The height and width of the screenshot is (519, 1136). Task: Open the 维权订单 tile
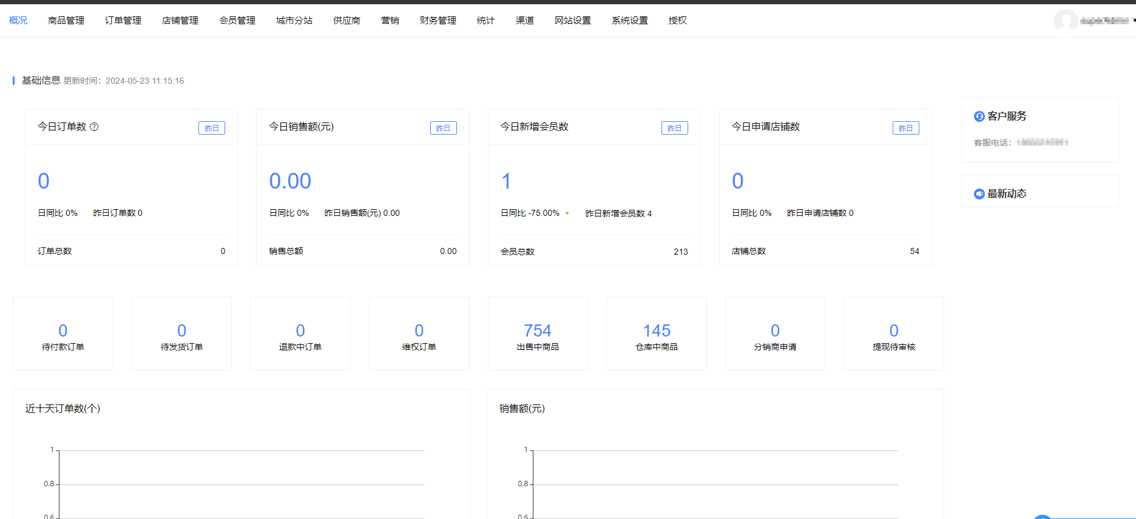coord(419,333)
